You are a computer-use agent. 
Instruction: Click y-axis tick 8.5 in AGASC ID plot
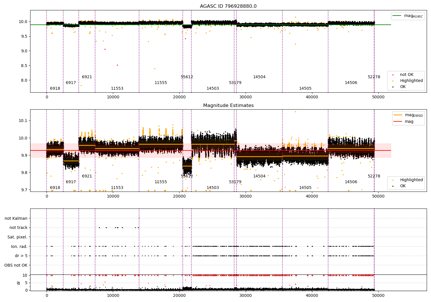click(x=24, y=66)
